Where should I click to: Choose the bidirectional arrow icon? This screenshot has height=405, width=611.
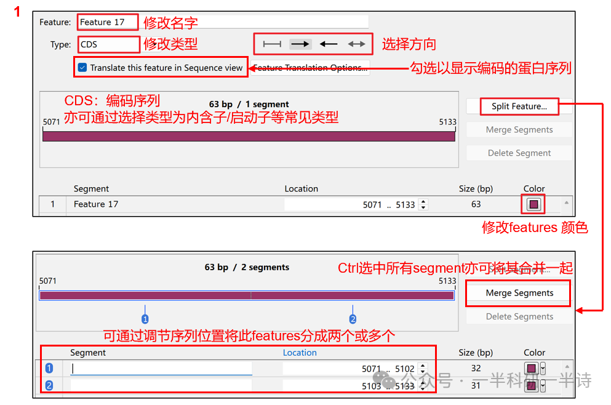357,43
